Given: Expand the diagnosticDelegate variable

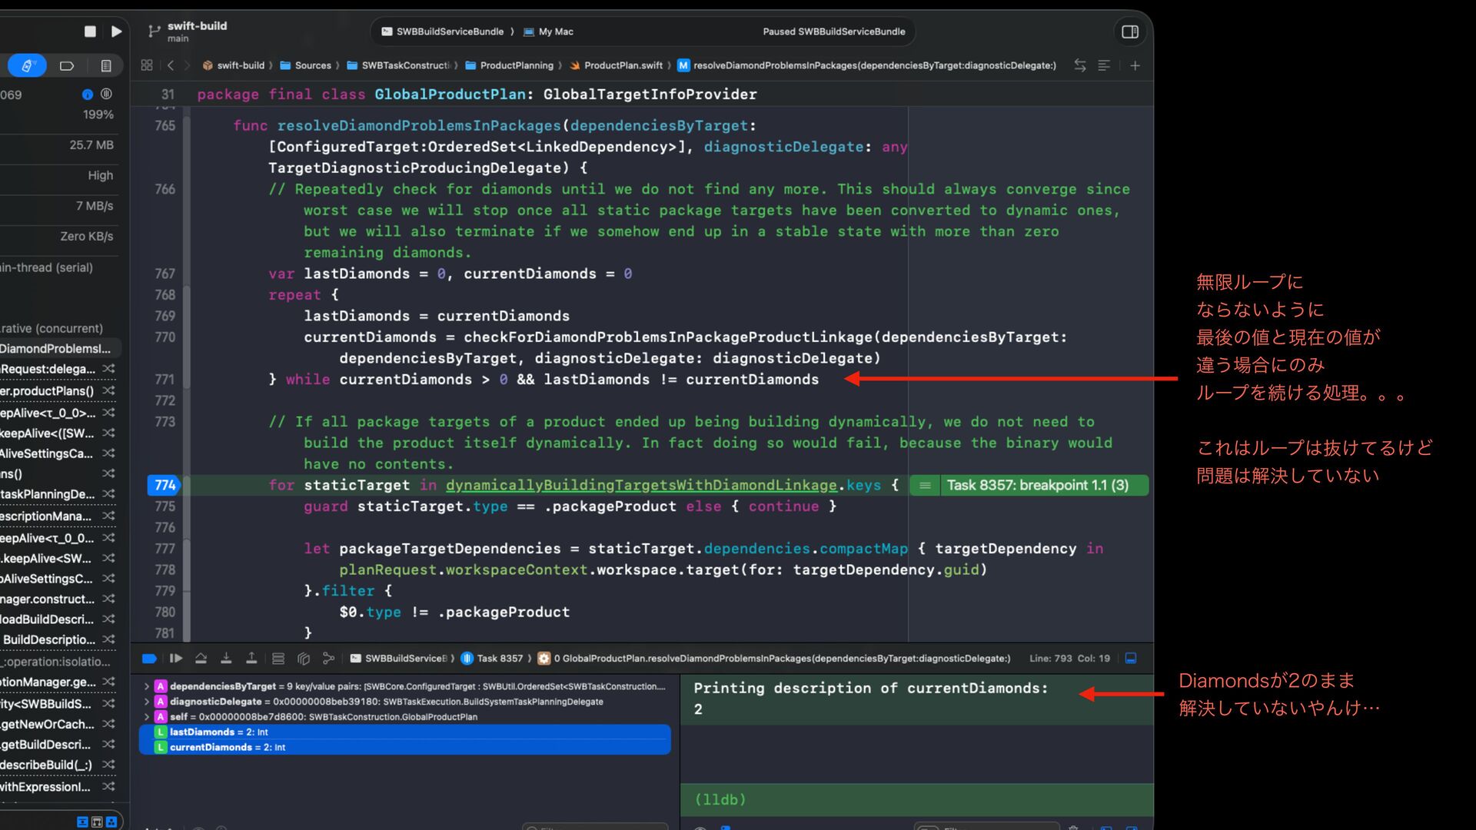Looking at the screenshot, I should pos(147,702).
